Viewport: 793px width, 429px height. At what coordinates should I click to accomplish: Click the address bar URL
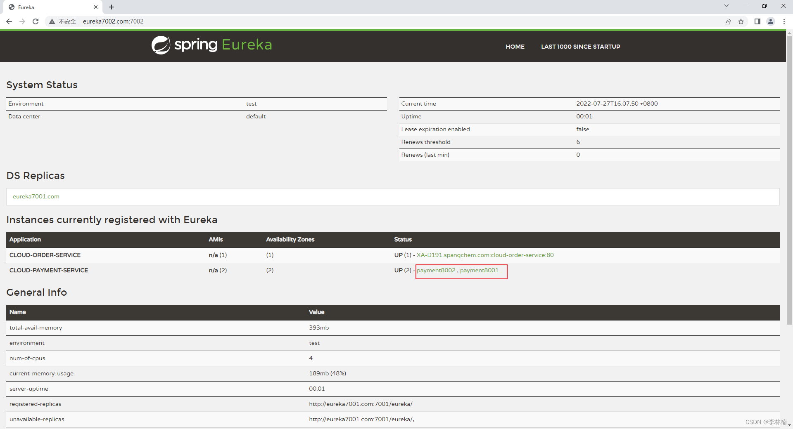pos(113,21)
